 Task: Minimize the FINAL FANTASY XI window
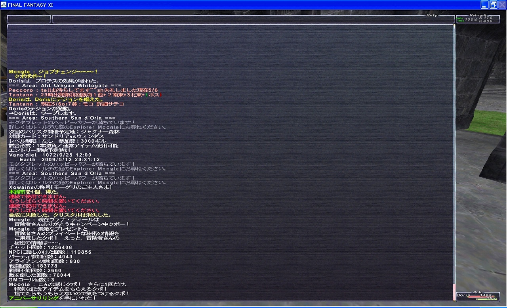[485, 5]
